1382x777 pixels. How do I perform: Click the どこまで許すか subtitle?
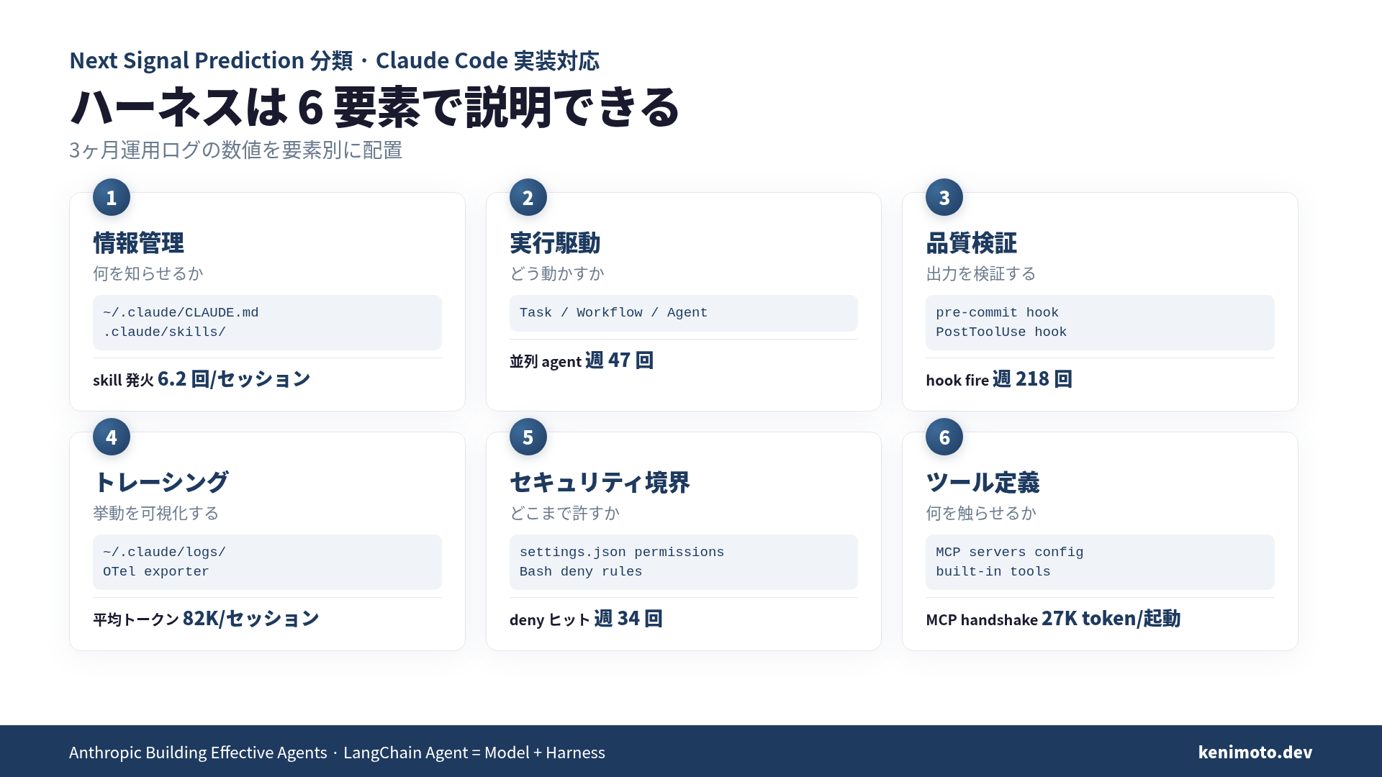(565, 513)
